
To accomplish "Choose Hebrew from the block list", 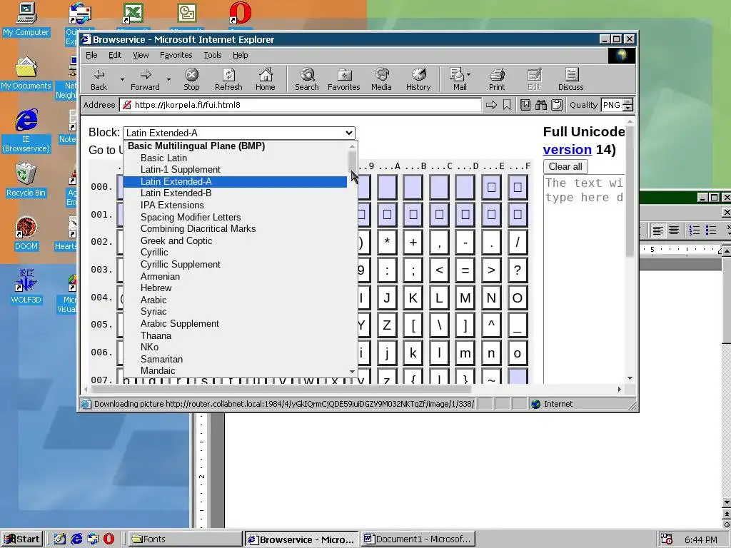I will pos(236,288).
